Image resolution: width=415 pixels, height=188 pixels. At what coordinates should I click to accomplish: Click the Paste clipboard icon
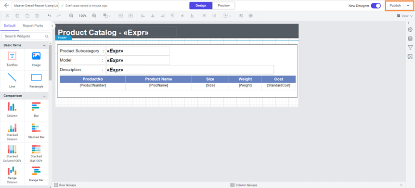point(27,16)
